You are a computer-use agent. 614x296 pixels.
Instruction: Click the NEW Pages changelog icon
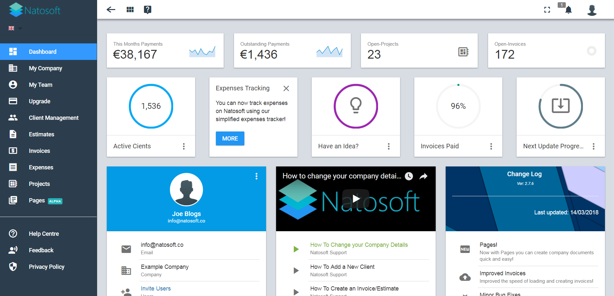[x=465, y=249]
